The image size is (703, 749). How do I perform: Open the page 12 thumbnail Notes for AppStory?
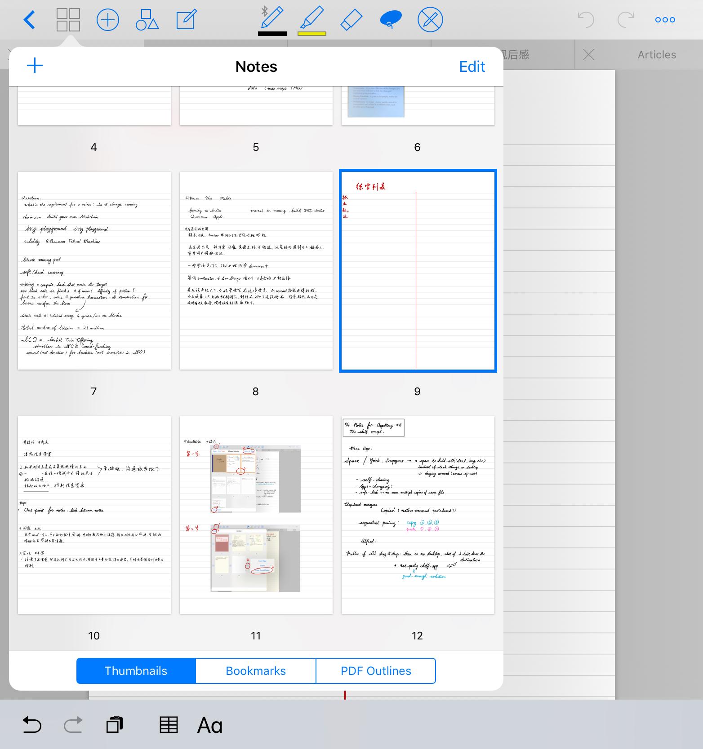pyautogui.click(x=418, y=515)
